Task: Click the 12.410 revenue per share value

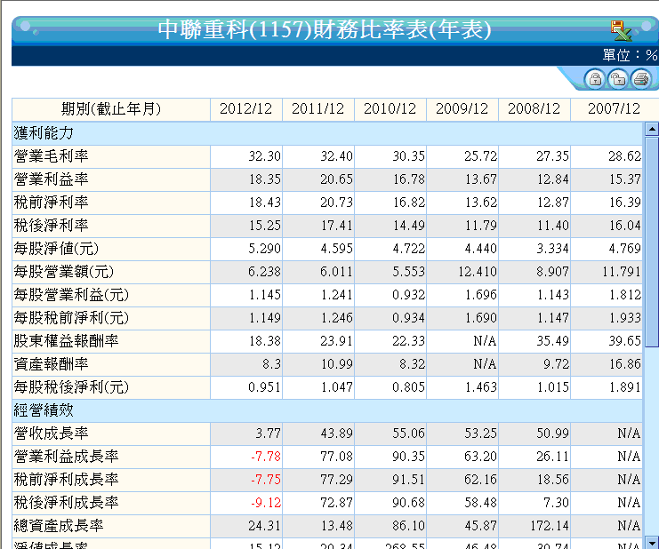Action: click(x=478, y=272)
